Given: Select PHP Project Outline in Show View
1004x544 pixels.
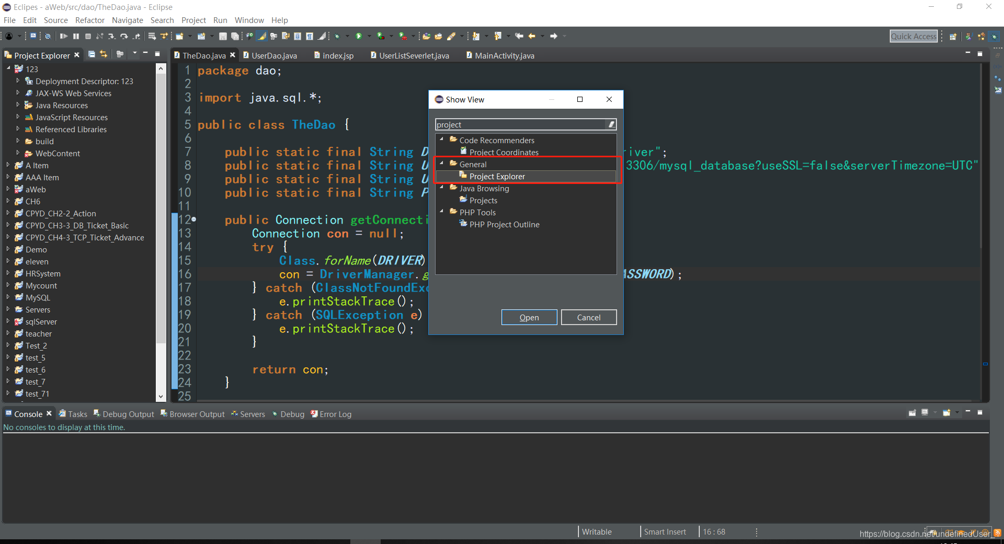Looking at the screenshot, I should (x=504, y=225).
